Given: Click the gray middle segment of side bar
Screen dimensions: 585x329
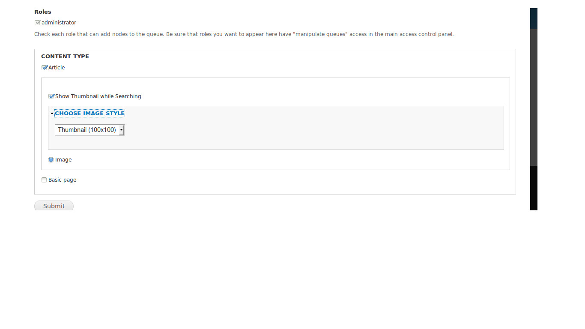Looking at the screenshot, I should [x=534, y=97].
